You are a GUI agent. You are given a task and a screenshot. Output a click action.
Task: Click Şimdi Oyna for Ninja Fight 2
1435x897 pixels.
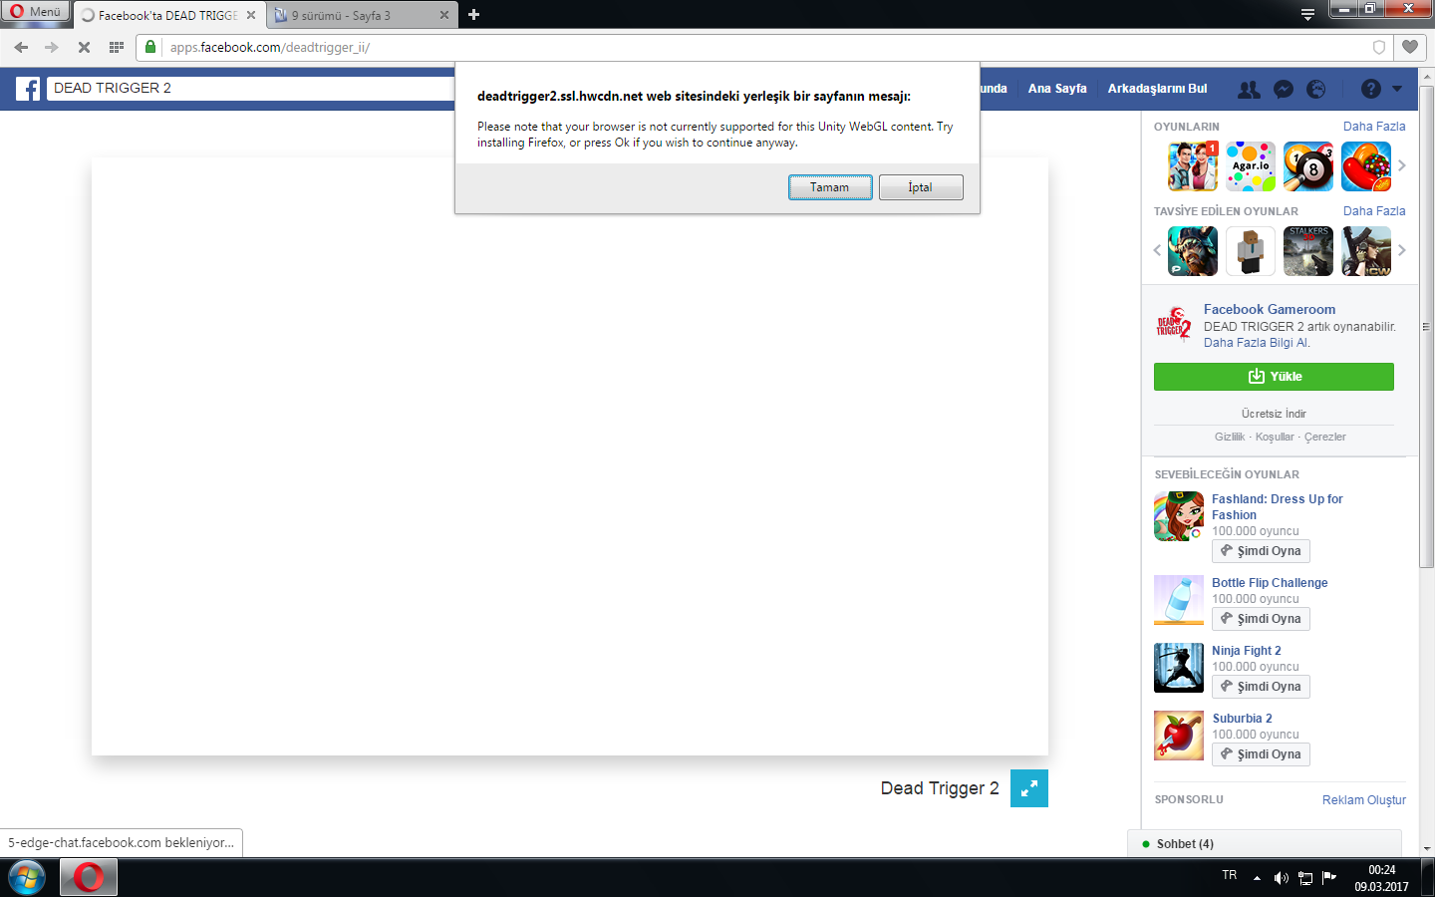coord(1261,687)
